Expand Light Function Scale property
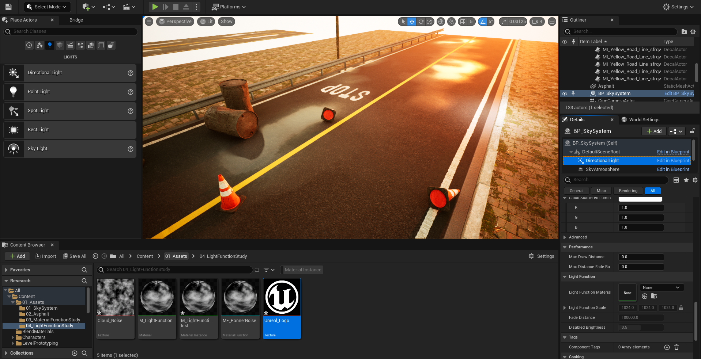Viewport: 701px width, 359px height. 565,308
